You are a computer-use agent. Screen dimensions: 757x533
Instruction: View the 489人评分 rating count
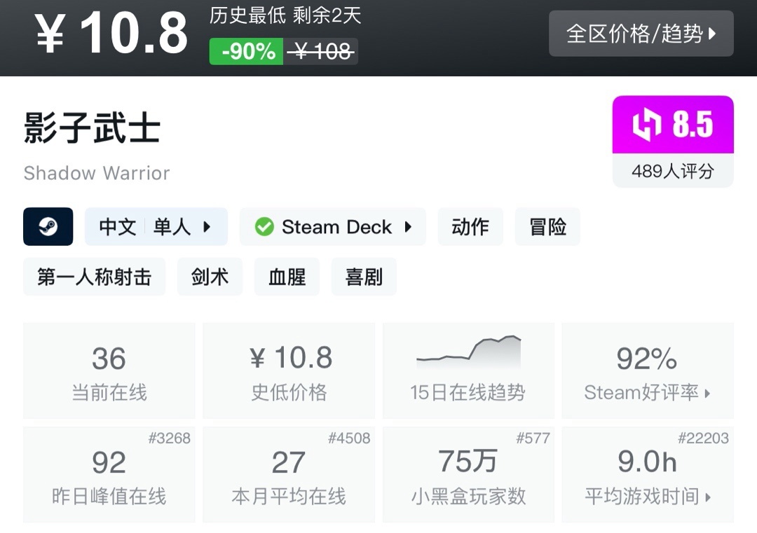tap(672, 171)
